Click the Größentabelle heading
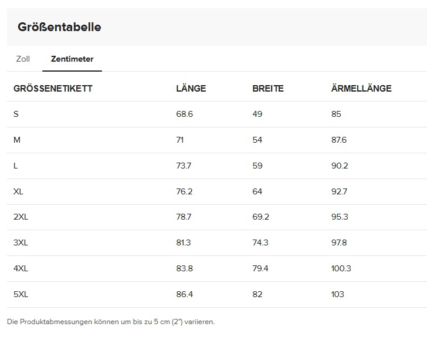The height and width of the screenshot is (347, 427). 59,27
